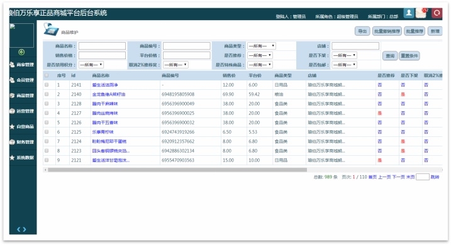This screenshot has width=451, height=245.
Task: Click the blue 商品维护 page title icon
Action: [51, 30]
